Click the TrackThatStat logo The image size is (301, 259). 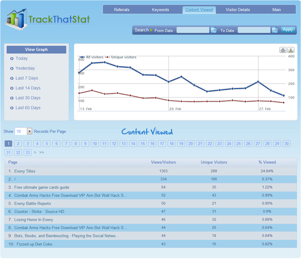[x=48, y=19]
